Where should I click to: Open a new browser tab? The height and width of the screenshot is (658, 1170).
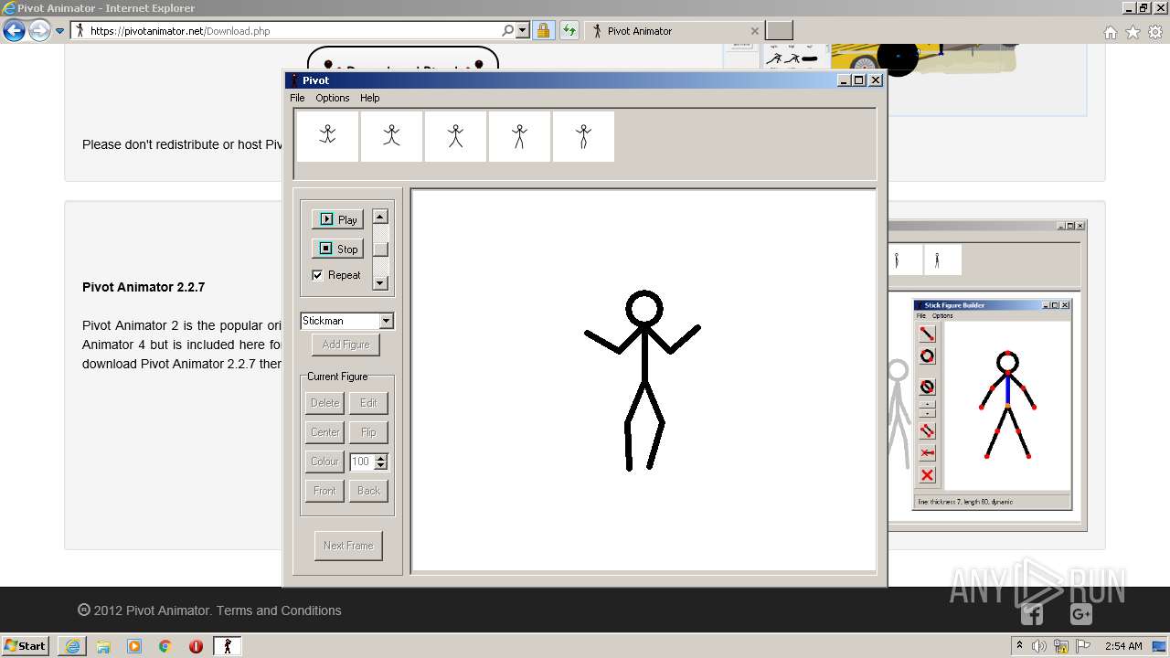779,31
